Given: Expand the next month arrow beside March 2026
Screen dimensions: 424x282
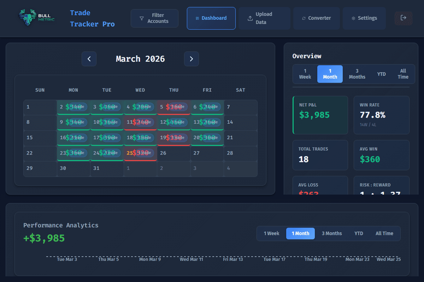Looking at the screenshot, I should coord(191,59).
